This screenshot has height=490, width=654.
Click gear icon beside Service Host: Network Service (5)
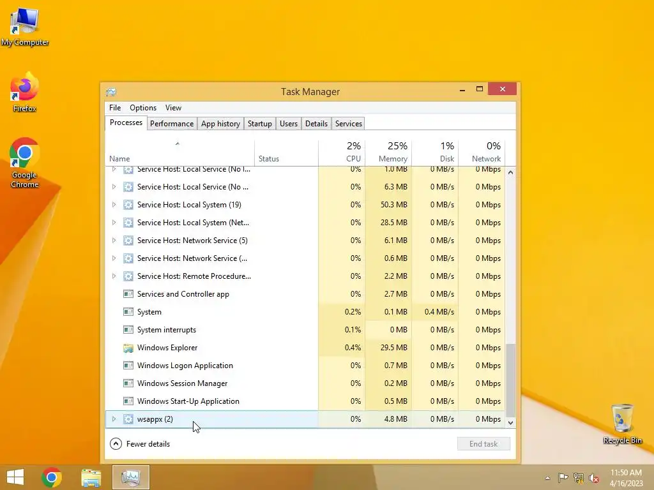click(x=128, y=241)
